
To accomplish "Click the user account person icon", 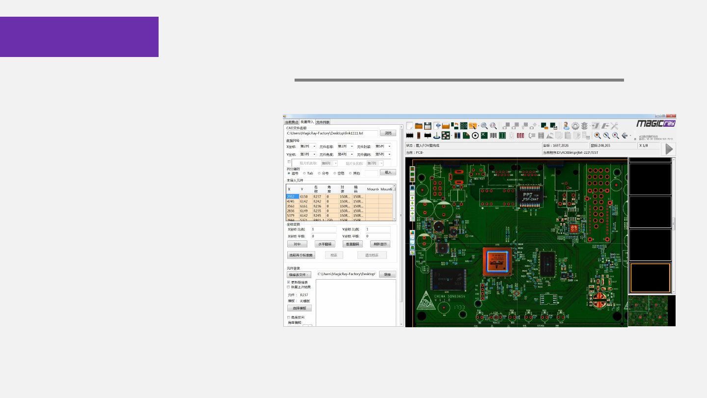I will 566,126.
